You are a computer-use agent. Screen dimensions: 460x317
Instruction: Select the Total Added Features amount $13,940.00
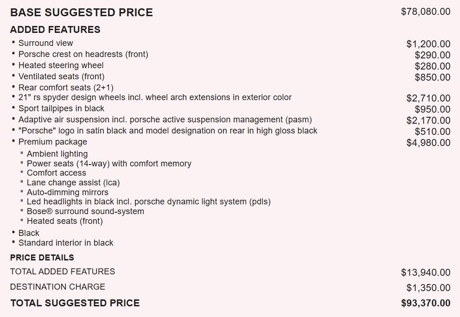[x=426, y=273]
